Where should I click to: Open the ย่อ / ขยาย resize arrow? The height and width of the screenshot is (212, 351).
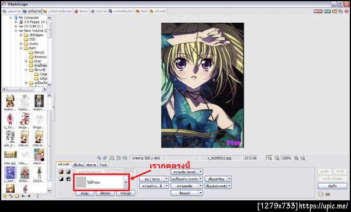pyautogui.click(x=166, y=179)
